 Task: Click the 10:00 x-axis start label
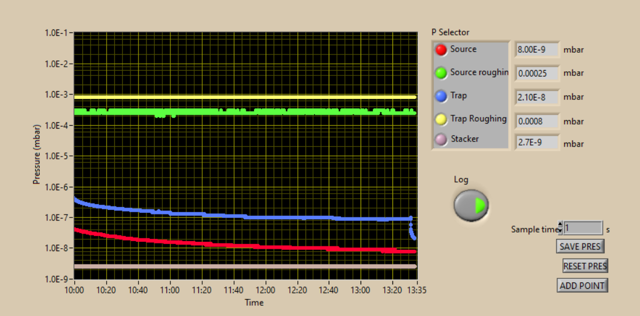tap(74, 290)
